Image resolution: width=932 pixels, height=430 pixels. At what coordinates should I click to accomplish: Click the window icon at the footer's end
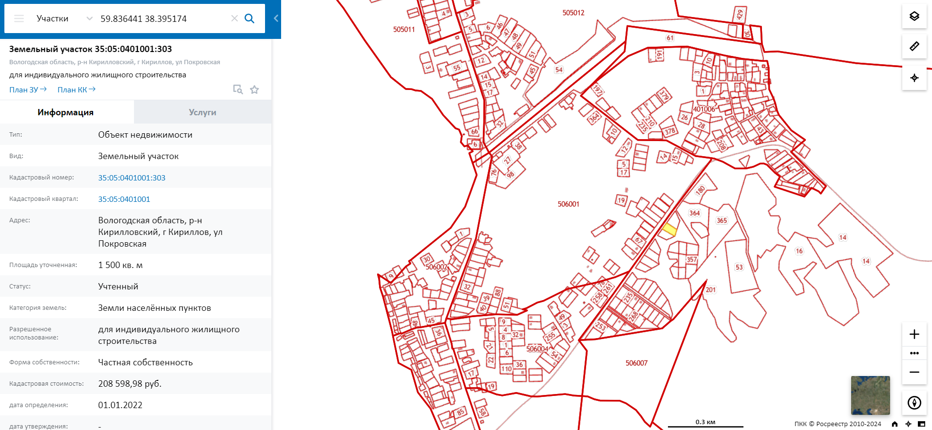(921, 424)
